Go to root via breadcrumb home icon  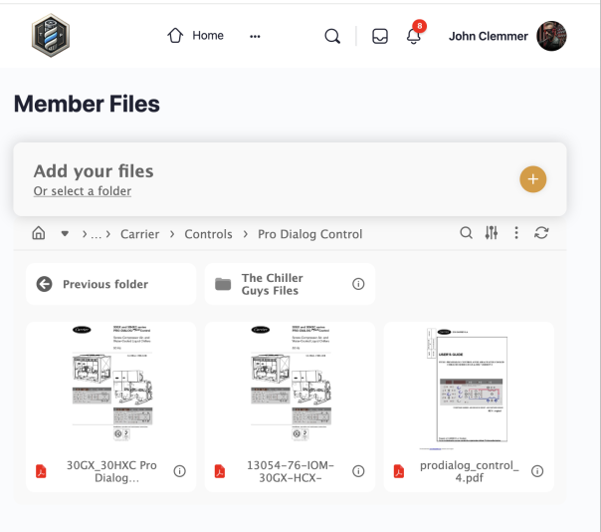[x=39, y=233]
